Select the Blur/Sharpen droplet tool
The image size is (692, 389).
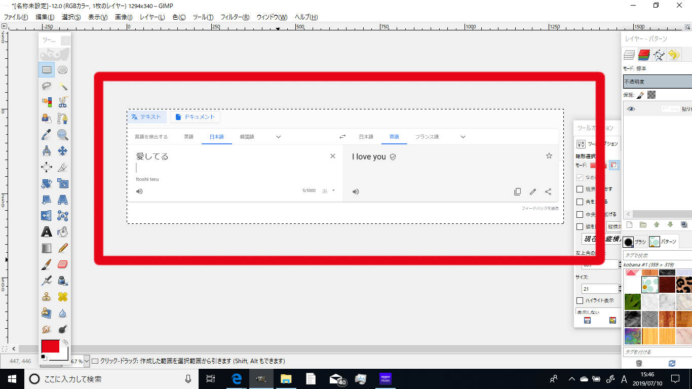tap(63, 313)
